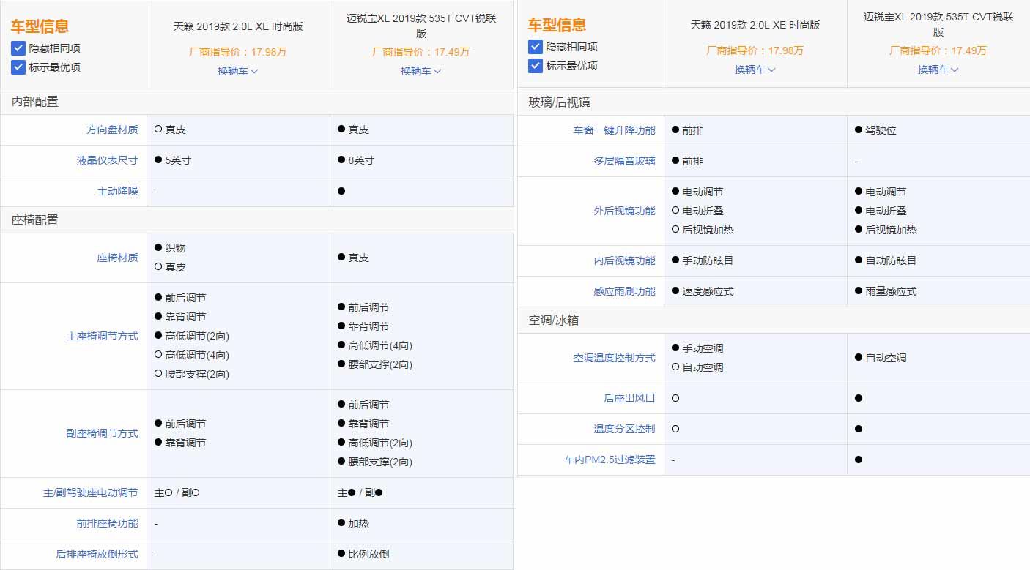Click 车型信息 title in the right panel
Viewport: 1030px width, 570px height.
[557, 25]
